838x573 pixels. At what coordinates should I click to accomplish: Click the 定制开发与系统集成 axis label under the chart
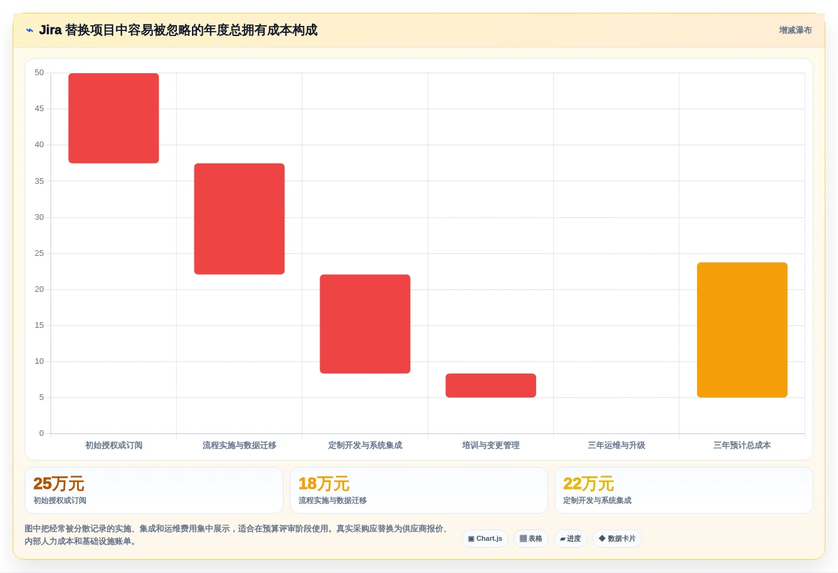tap(365, 445)
